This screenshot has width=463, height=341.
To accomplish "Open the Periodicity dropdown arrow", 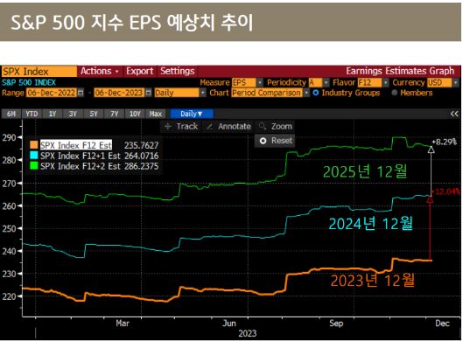I will (x=326, y=82).
